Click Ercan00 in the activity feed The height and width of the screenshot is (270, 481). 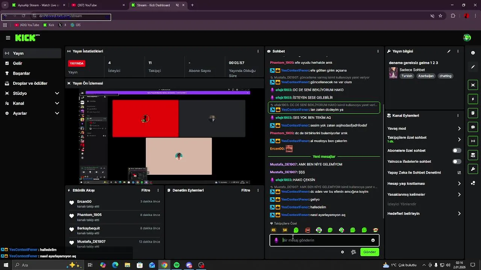pyautogui.click(x=84, y=202)
